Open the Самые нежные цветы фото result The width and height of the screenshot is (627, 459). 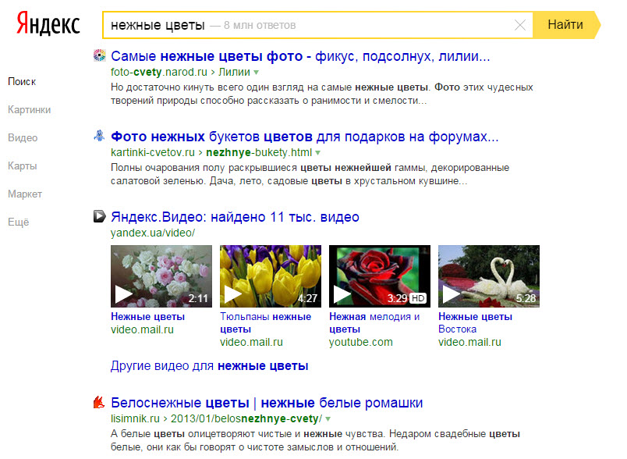300,56
